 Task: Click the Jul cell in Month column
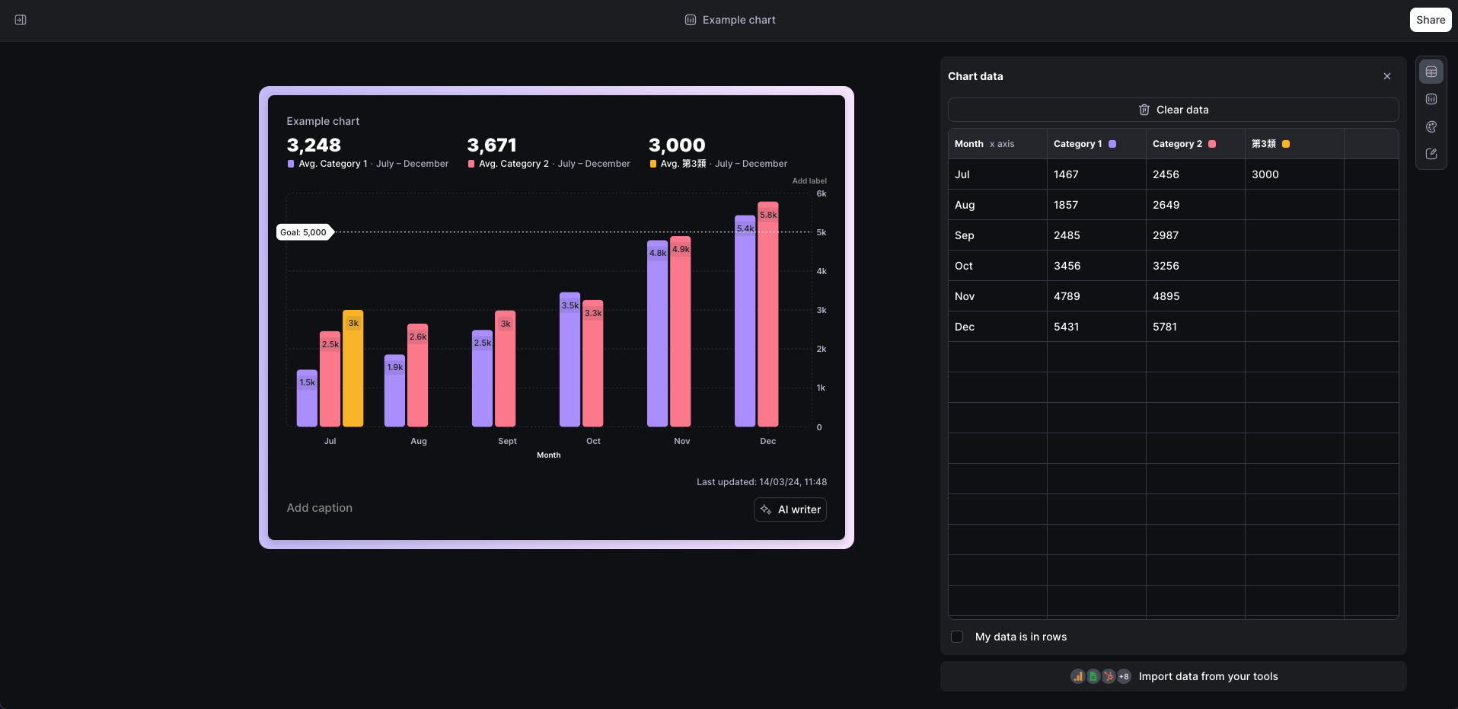(x=997, y=174)
